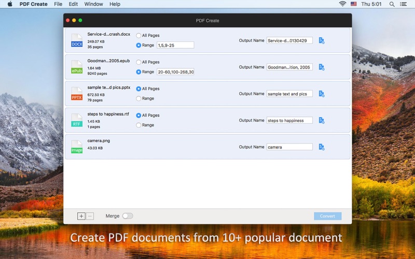Add a file with the plus button

pos(81,216)
